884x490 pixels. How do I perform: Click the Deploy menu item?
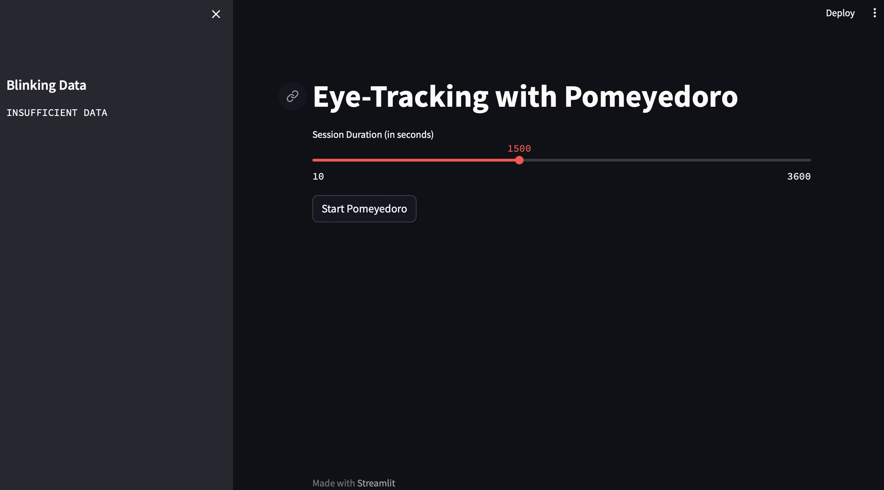[840, 13]
